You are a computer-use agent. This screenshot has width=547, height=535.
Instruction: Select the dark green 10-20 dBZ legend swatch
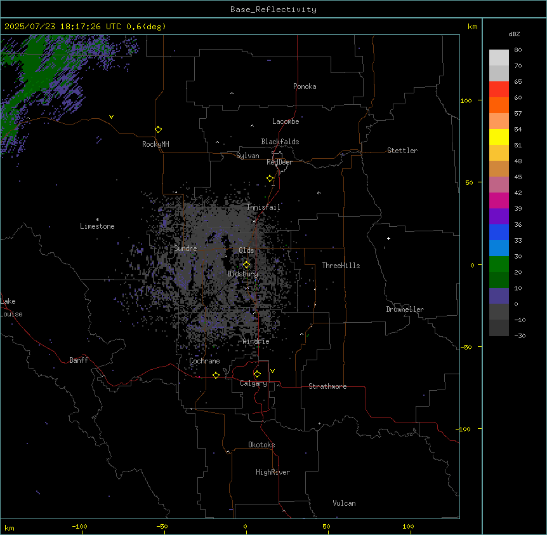pos(499,280)
